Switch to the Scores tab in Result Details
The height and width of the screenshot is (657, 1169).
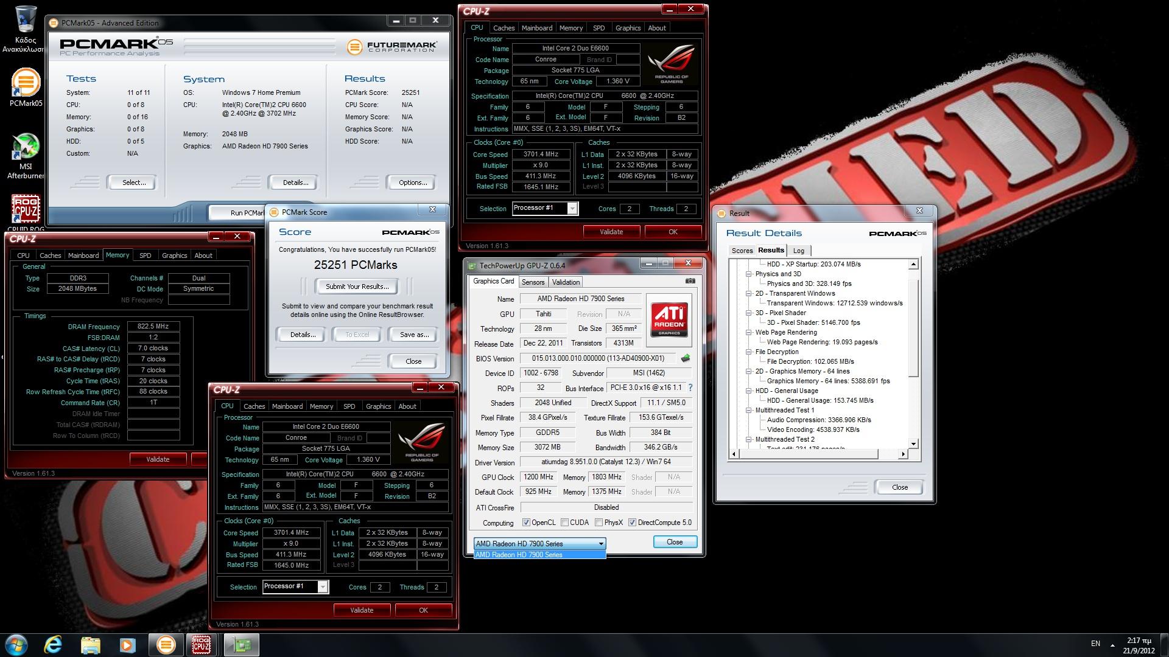(742, 251)
